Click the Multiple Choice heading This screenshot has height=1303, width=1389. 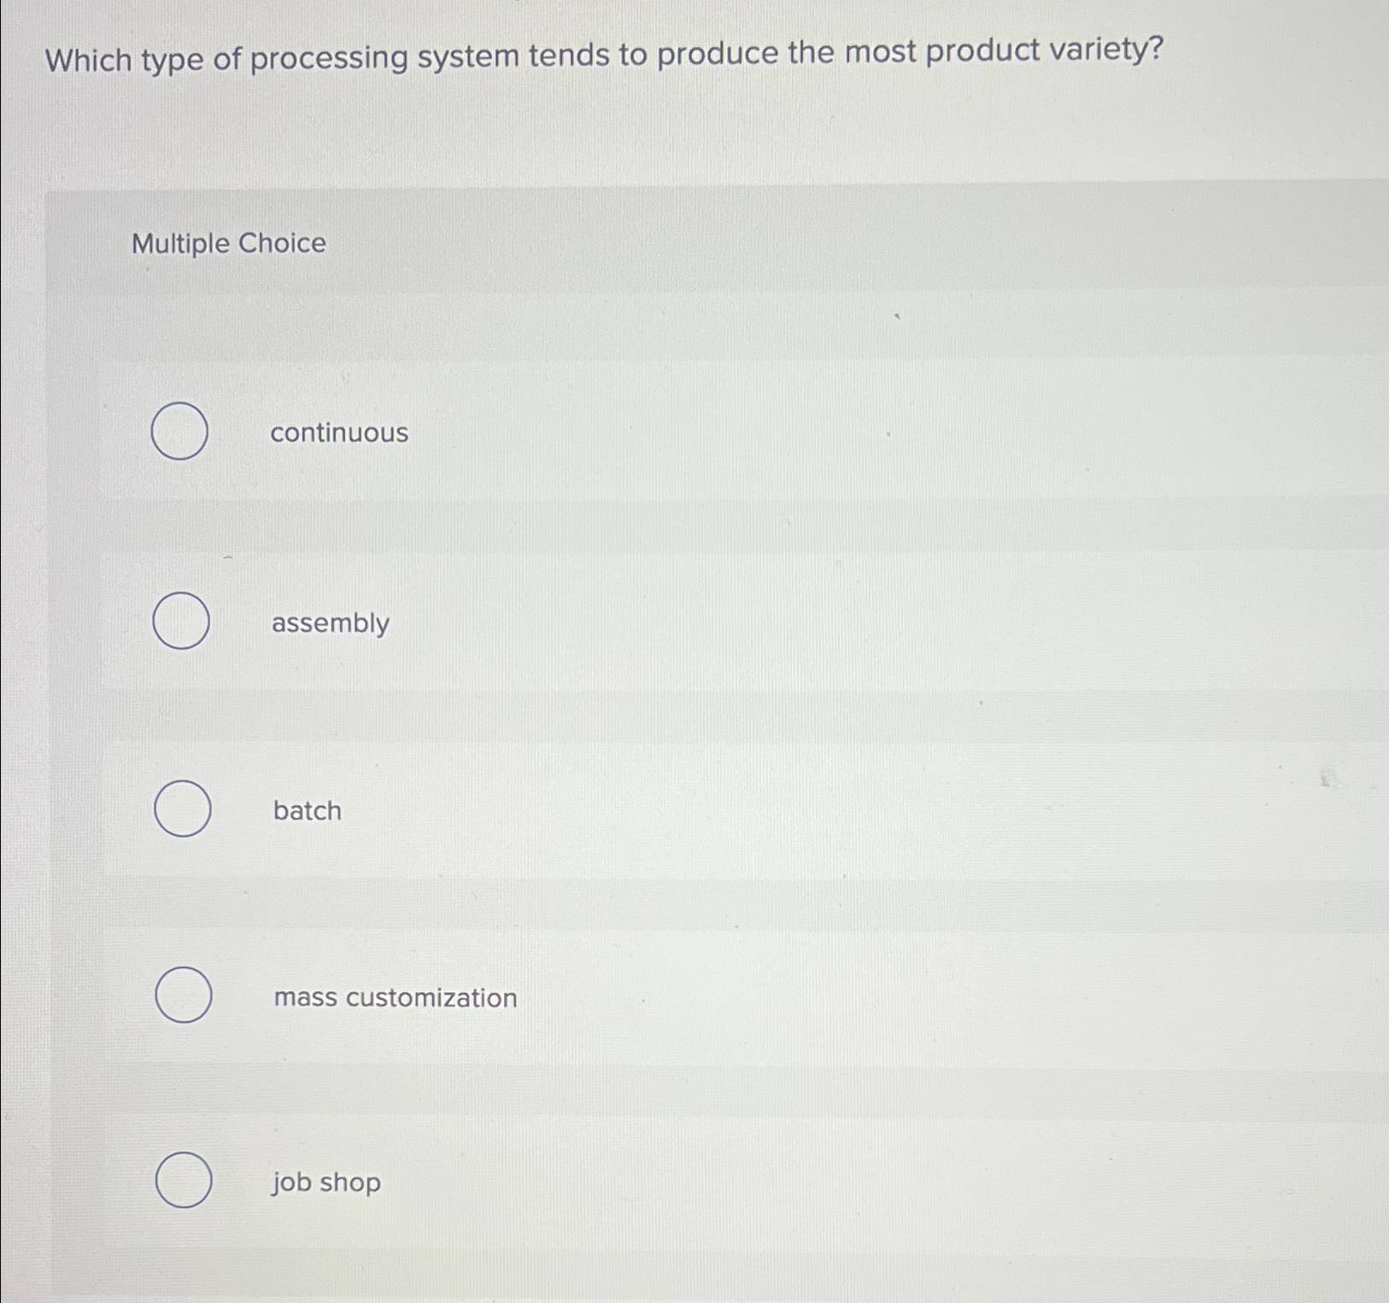(228, 244)
